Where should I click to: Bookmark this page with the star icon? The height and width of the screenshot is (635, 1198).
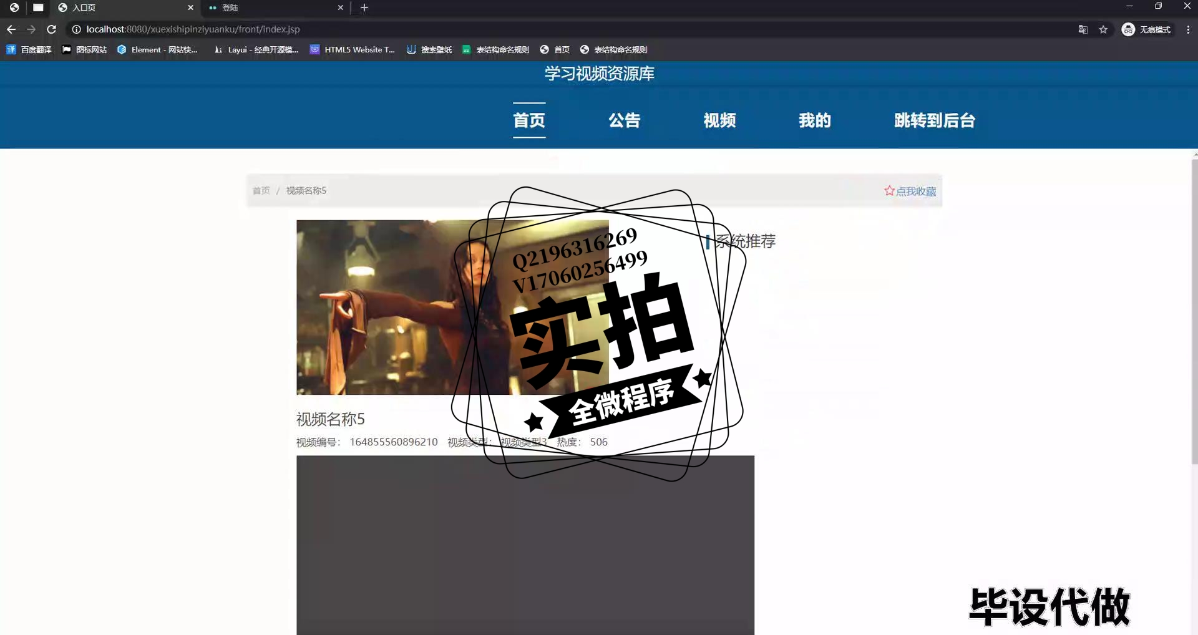click(1103, 29)
